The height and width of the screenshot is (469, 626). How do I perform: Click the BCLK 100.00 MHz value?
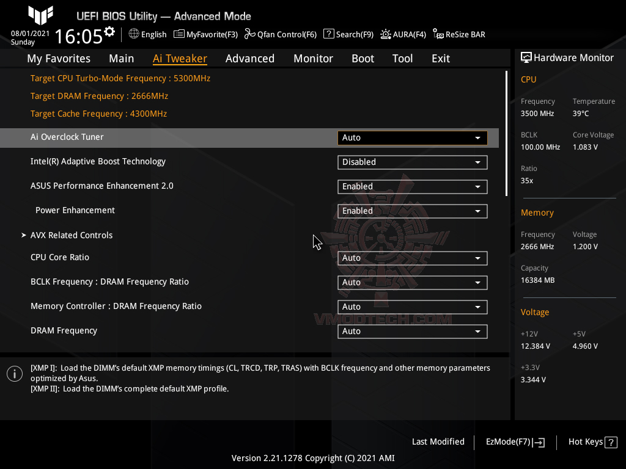[540, 147]
